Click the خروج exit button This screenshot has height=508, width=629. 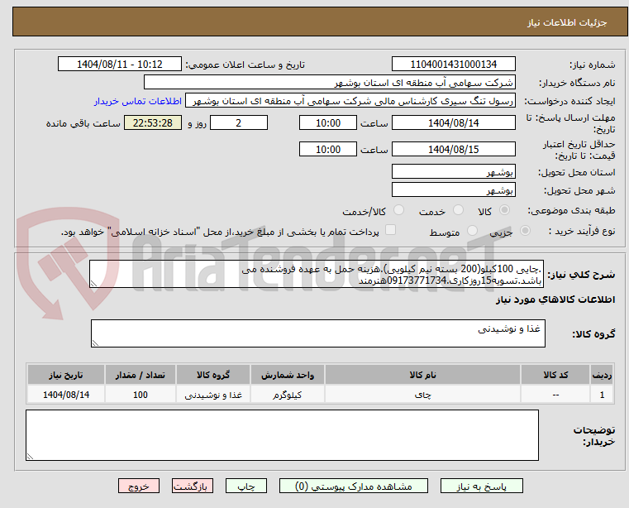click(138, 486)
